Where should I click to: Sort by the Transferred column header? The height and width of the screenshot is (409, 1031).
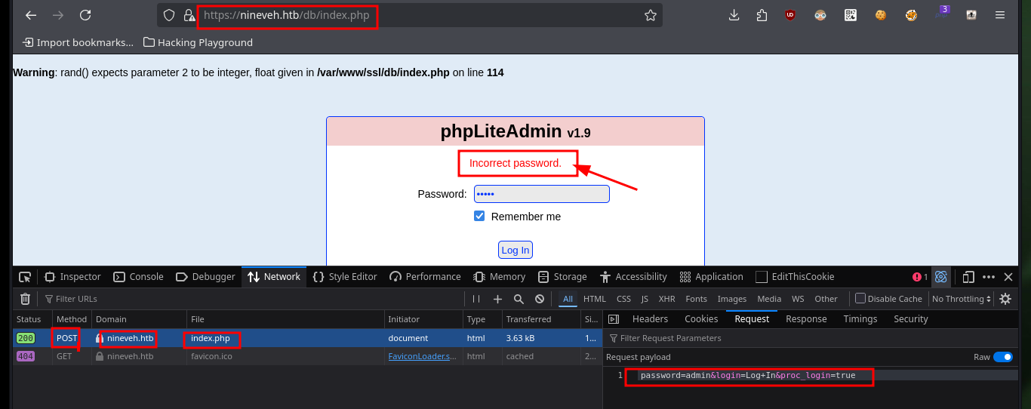540,319
